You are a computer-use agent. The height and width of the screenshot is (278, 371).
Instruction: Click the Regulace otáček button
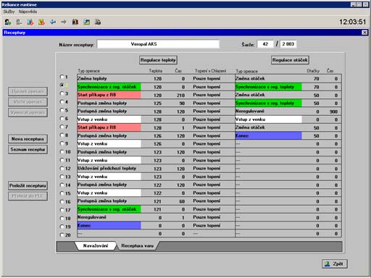290,60
